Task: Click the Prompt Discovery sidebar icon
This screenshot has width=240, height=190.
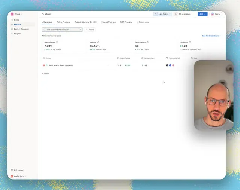Action: click(x=12, y=29)
